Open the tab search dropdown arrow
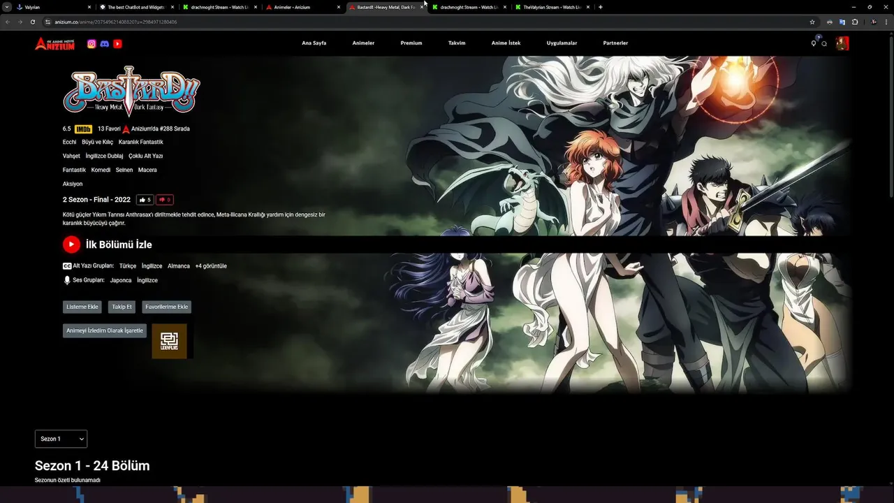 6,7
